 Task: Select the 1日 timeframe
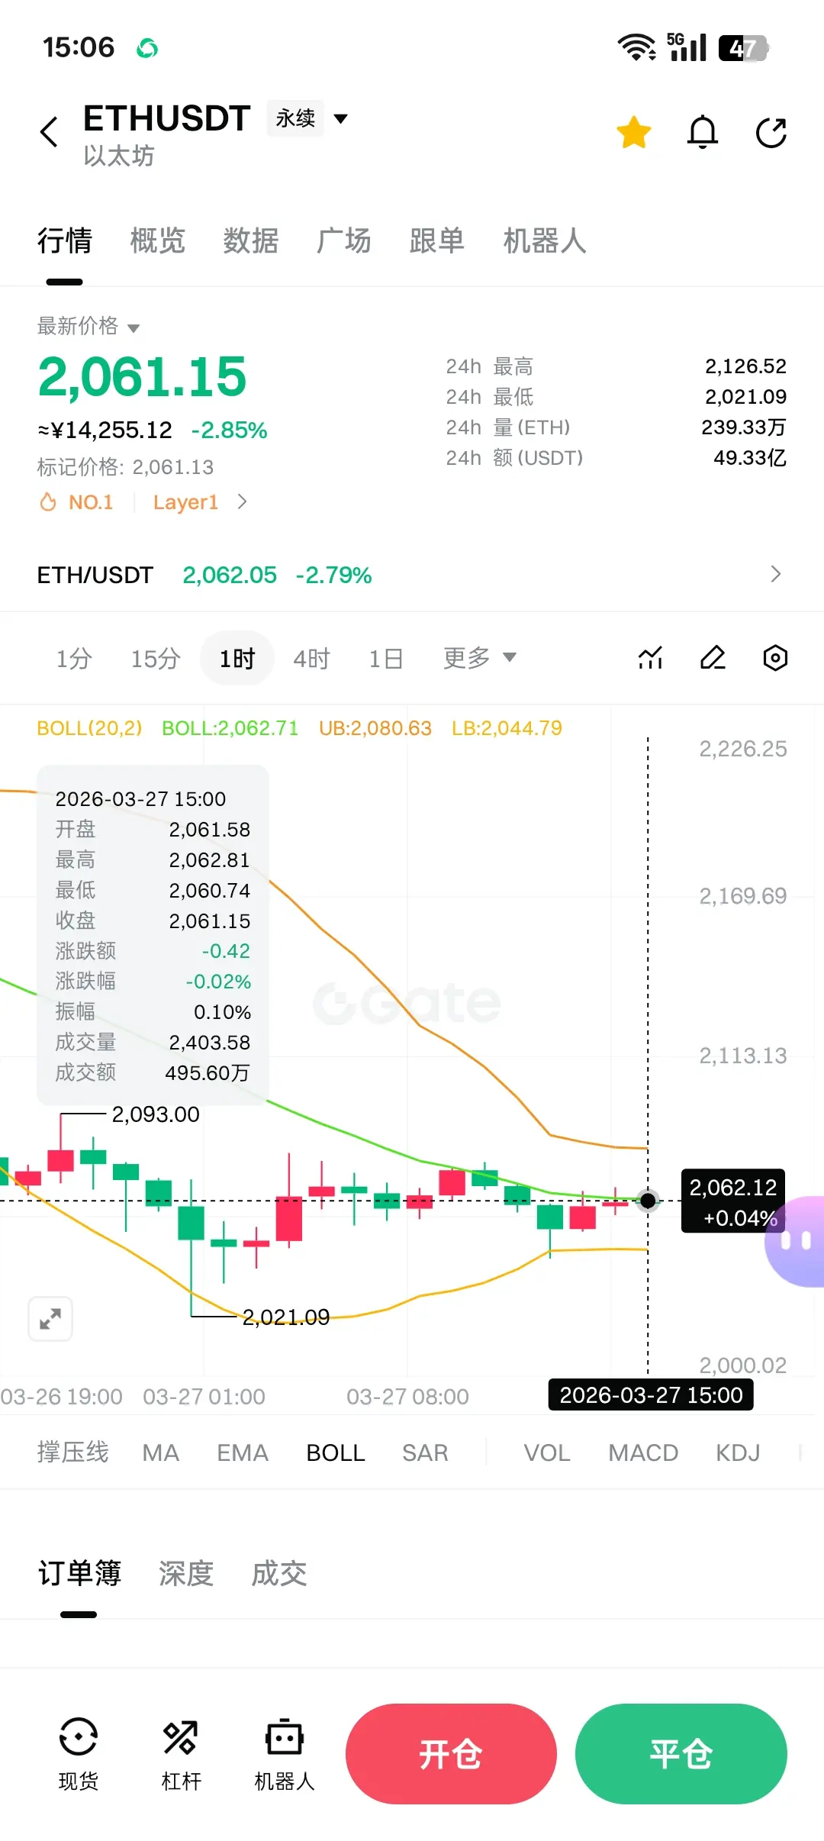pyautogui.click(x=386, y=658)
